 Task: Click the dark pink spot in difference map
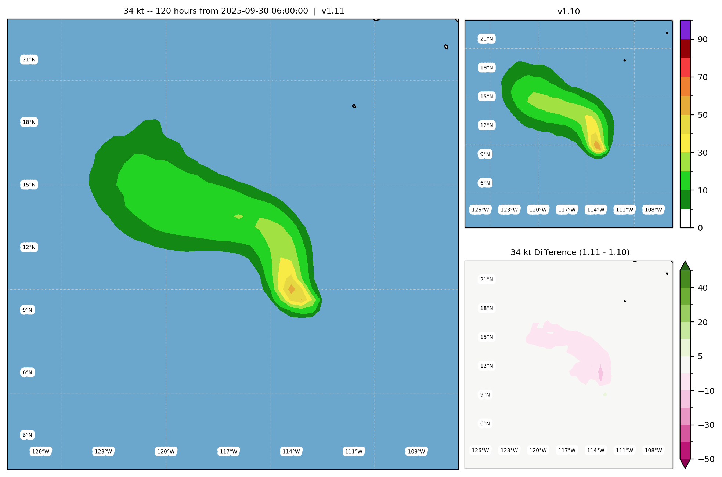600,373
